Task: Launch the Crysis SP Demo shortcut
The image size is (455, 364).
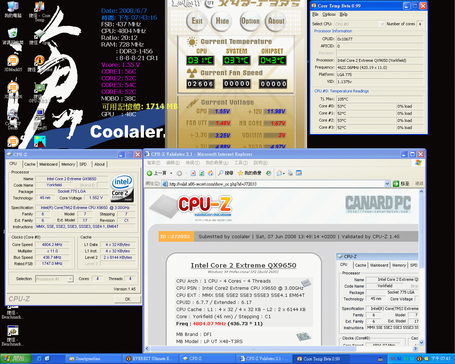Action: (13, 119)
